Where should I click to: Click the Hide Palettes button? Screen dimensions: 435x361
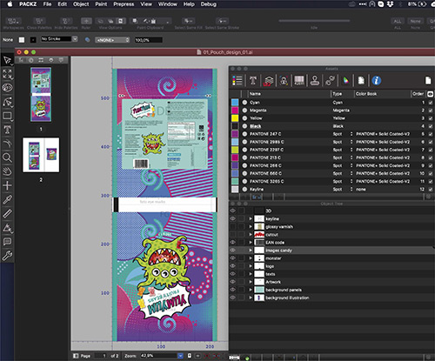[x=65, y=21]
